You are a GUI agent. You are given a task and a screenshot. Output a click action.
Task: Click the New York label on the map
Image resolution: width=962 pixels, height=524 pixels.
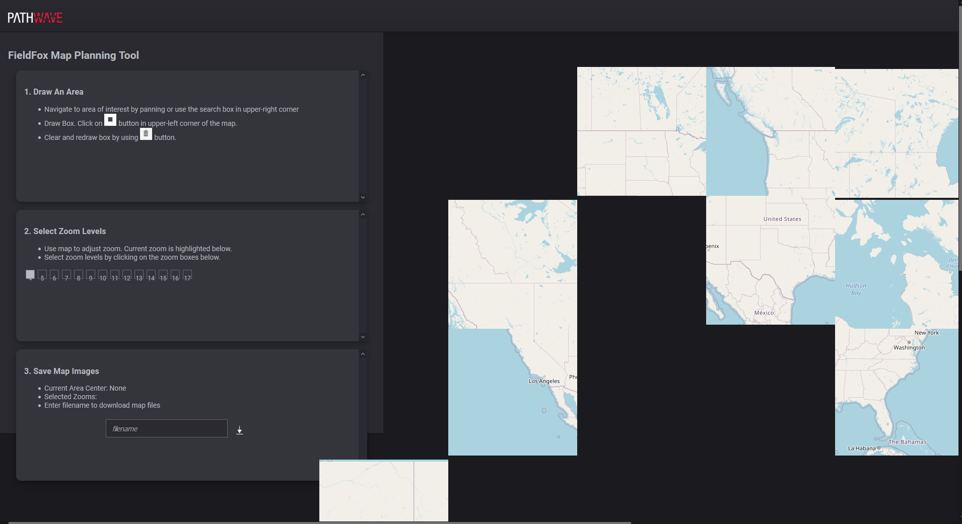coord(927,333)
